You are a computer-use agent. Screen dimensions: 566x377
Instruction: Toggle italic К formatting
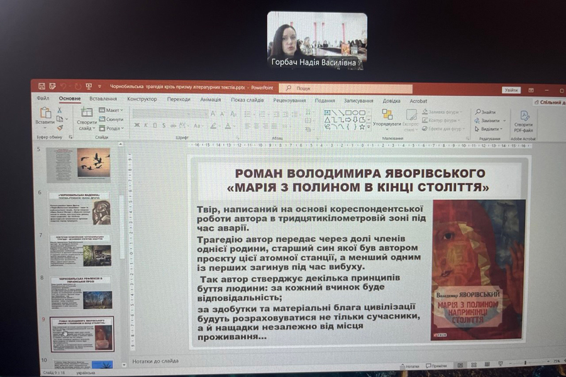(x=146, y=125)
